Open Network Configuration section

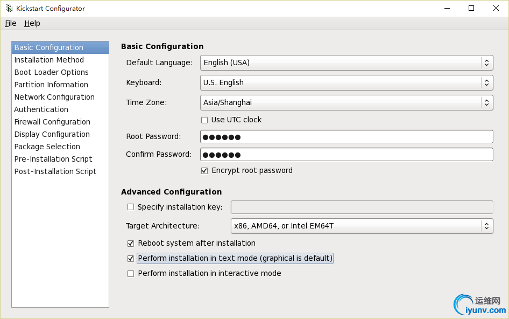coord(60,97)
